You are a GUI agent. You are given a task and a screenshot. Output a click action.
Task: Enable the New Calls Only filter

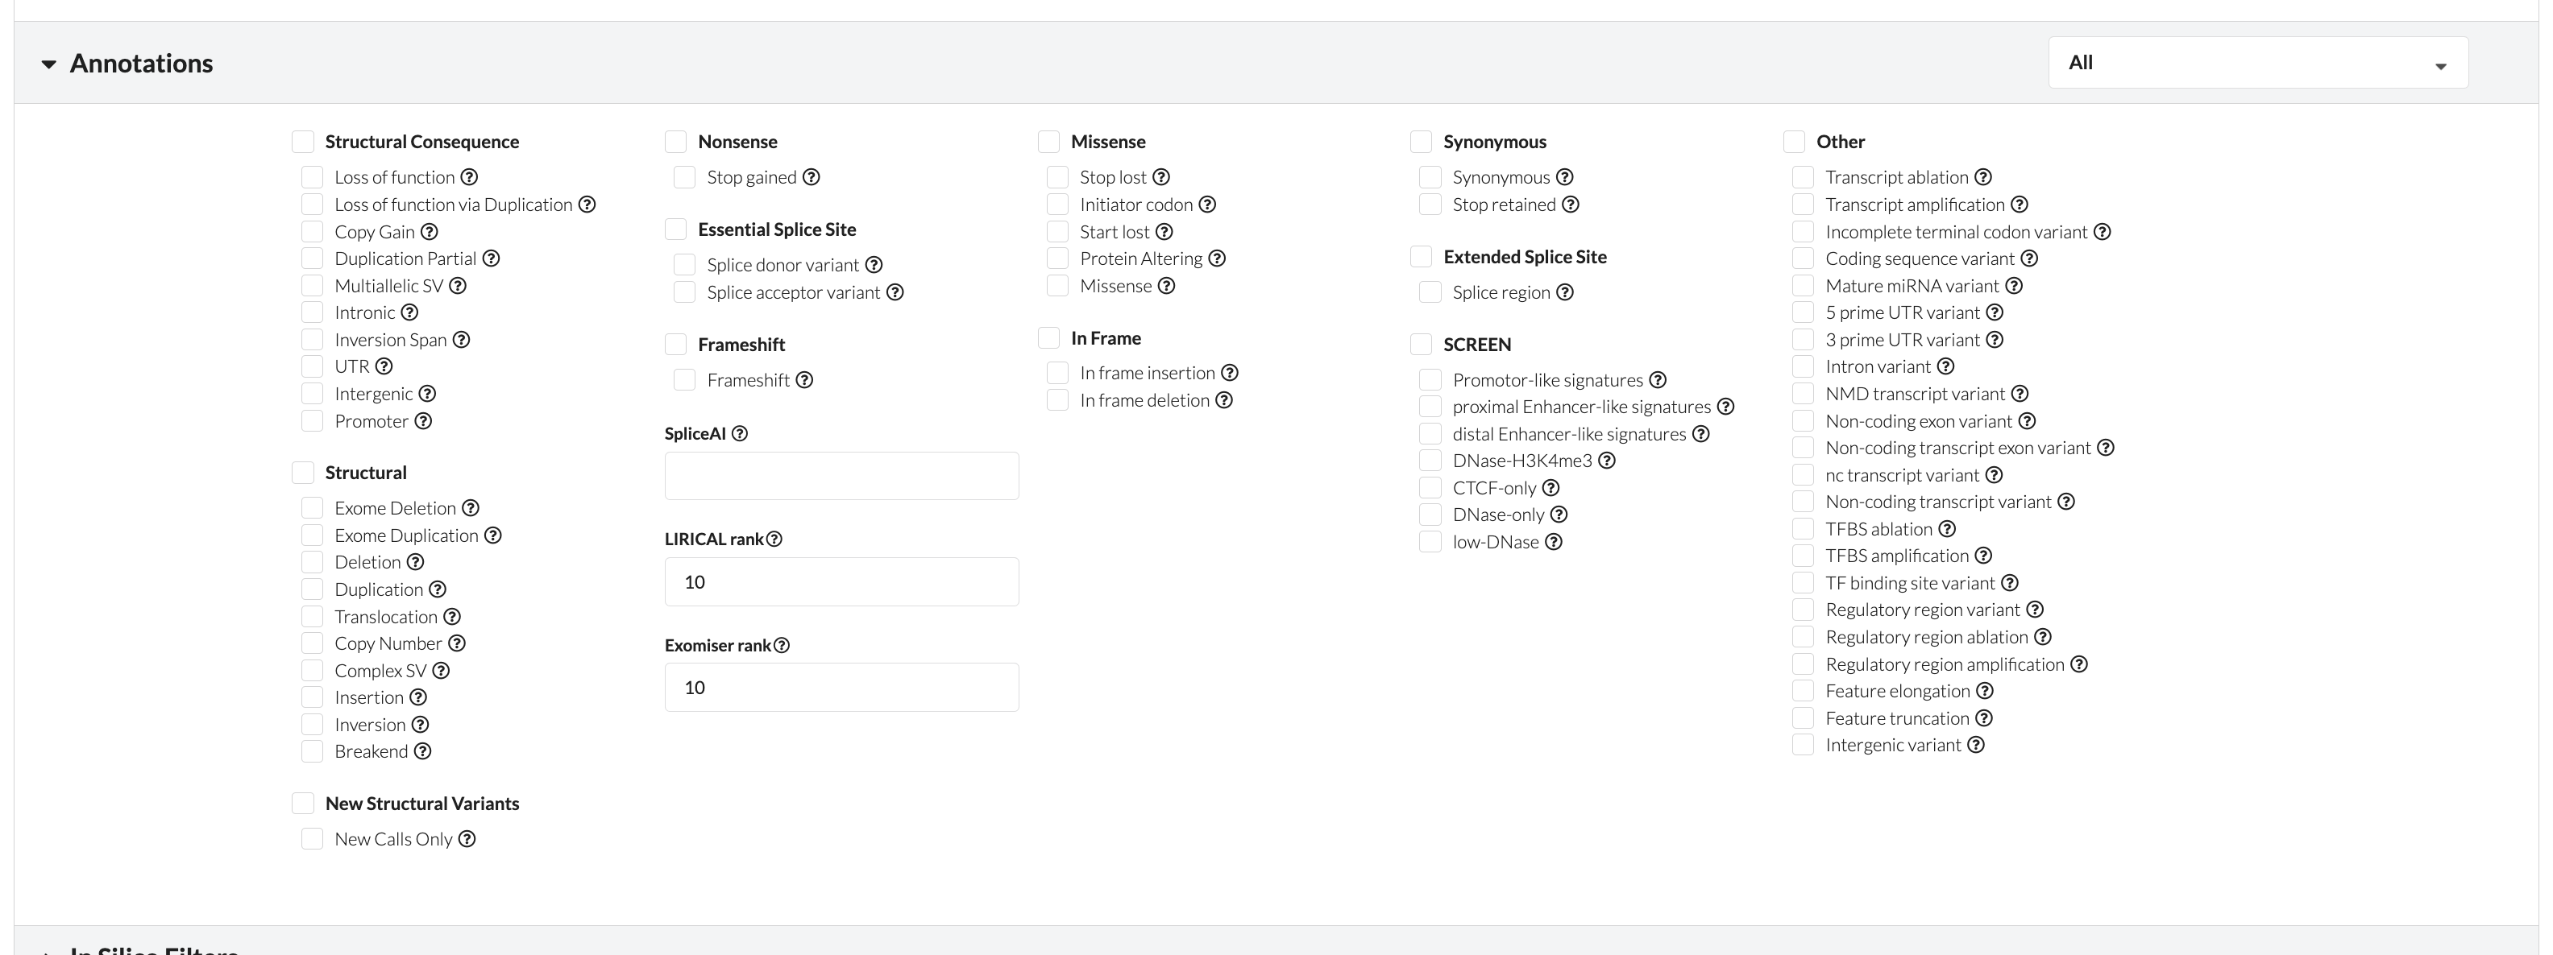tap(312, 838)
